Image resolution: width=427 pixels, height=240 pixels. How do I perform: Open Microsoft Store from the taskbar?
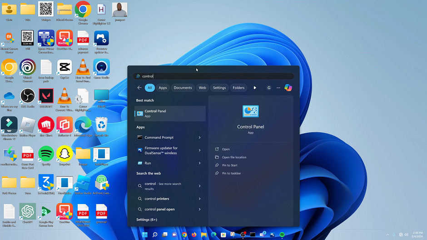click(x=223, y=235)
